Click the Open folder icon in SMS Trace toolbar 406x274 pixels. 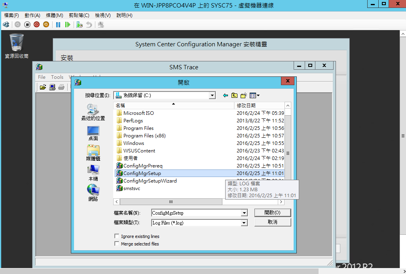43,87
